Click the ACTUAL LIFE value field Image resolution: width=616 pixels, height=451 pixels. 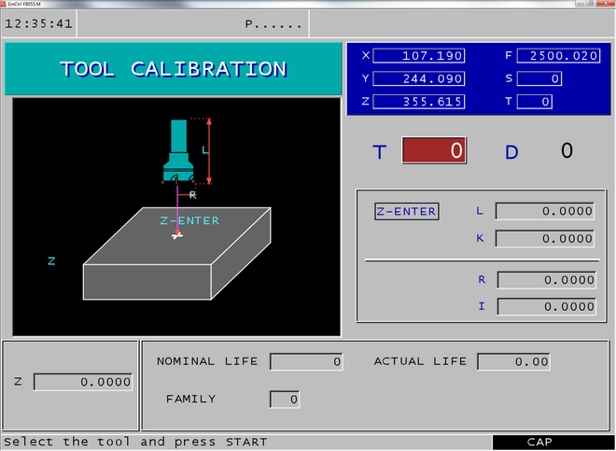click(x=513, y=361)
